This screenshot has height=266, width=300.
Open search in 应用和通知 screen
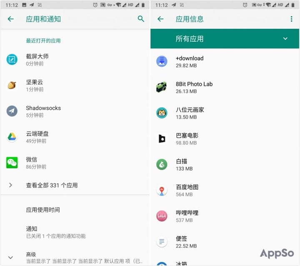tap(141, 19)
